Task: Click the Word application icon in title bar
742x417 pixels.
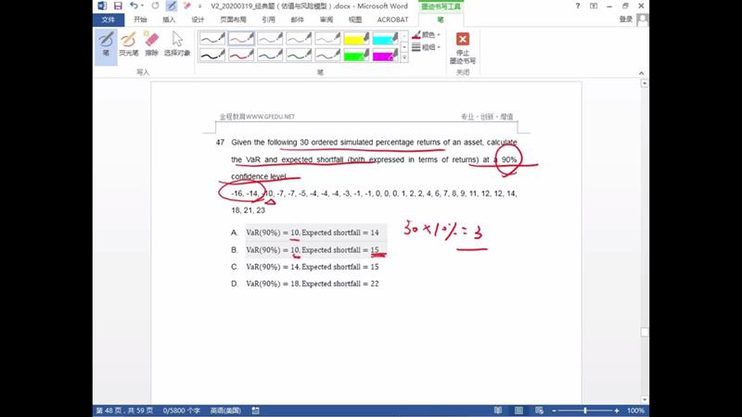Action: click(x=102, y=6)
